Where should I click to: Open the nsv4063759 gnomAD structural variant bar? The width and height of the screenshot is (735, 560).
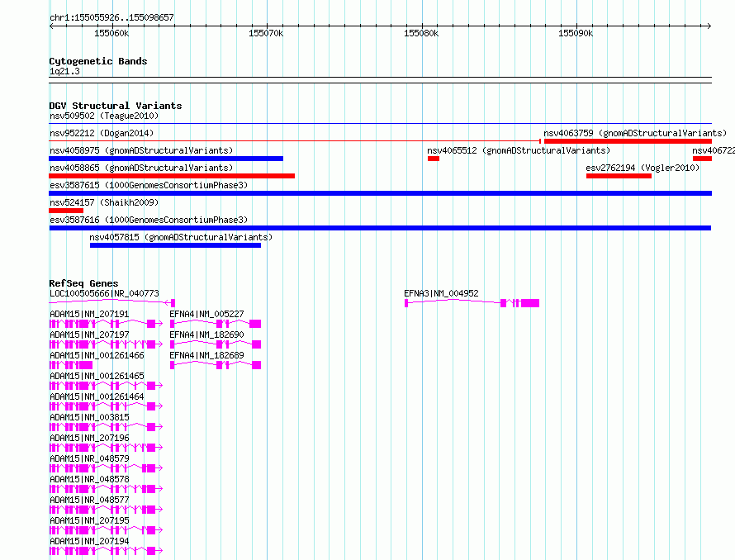tap(628, 141)
